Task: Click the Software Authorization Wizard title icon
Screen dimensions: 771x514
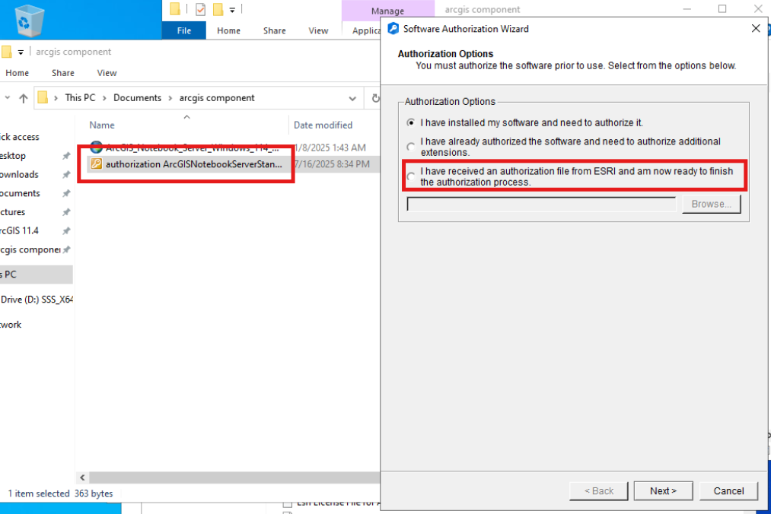Action: pos(393,28)
